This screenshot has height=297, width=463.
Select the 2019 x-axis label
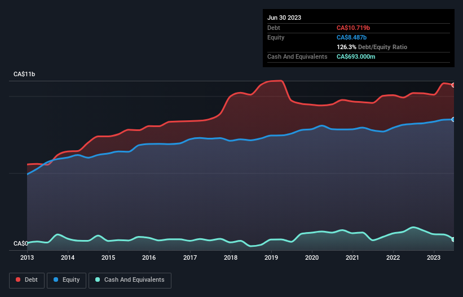pyautogui.click(x=271, y=257)
